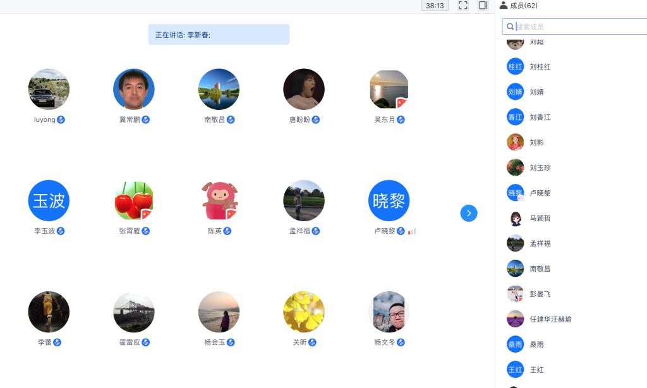647x388 pixels.
Task: Go to next page of participants
Action: tap(469, 214)
